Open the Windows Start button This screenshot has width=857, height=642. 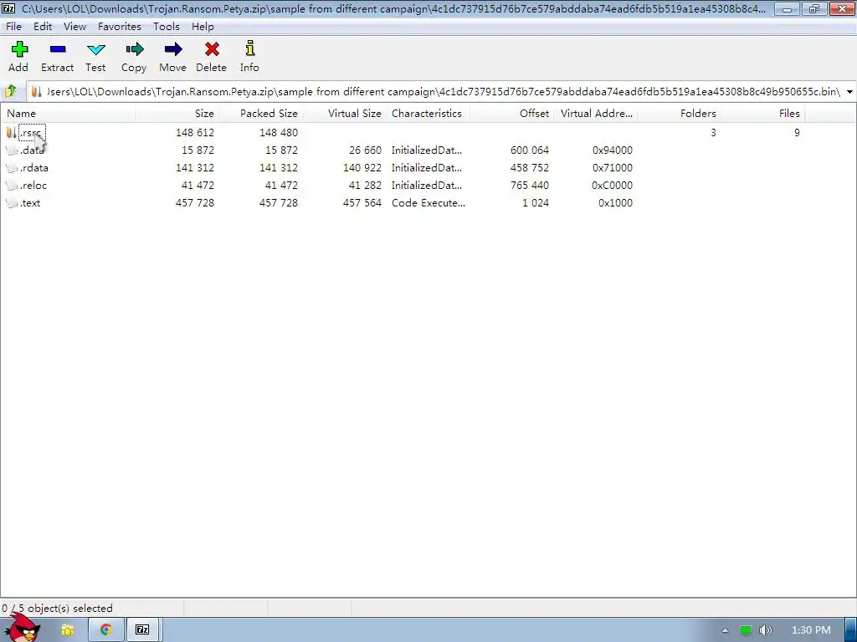[23, 629]
